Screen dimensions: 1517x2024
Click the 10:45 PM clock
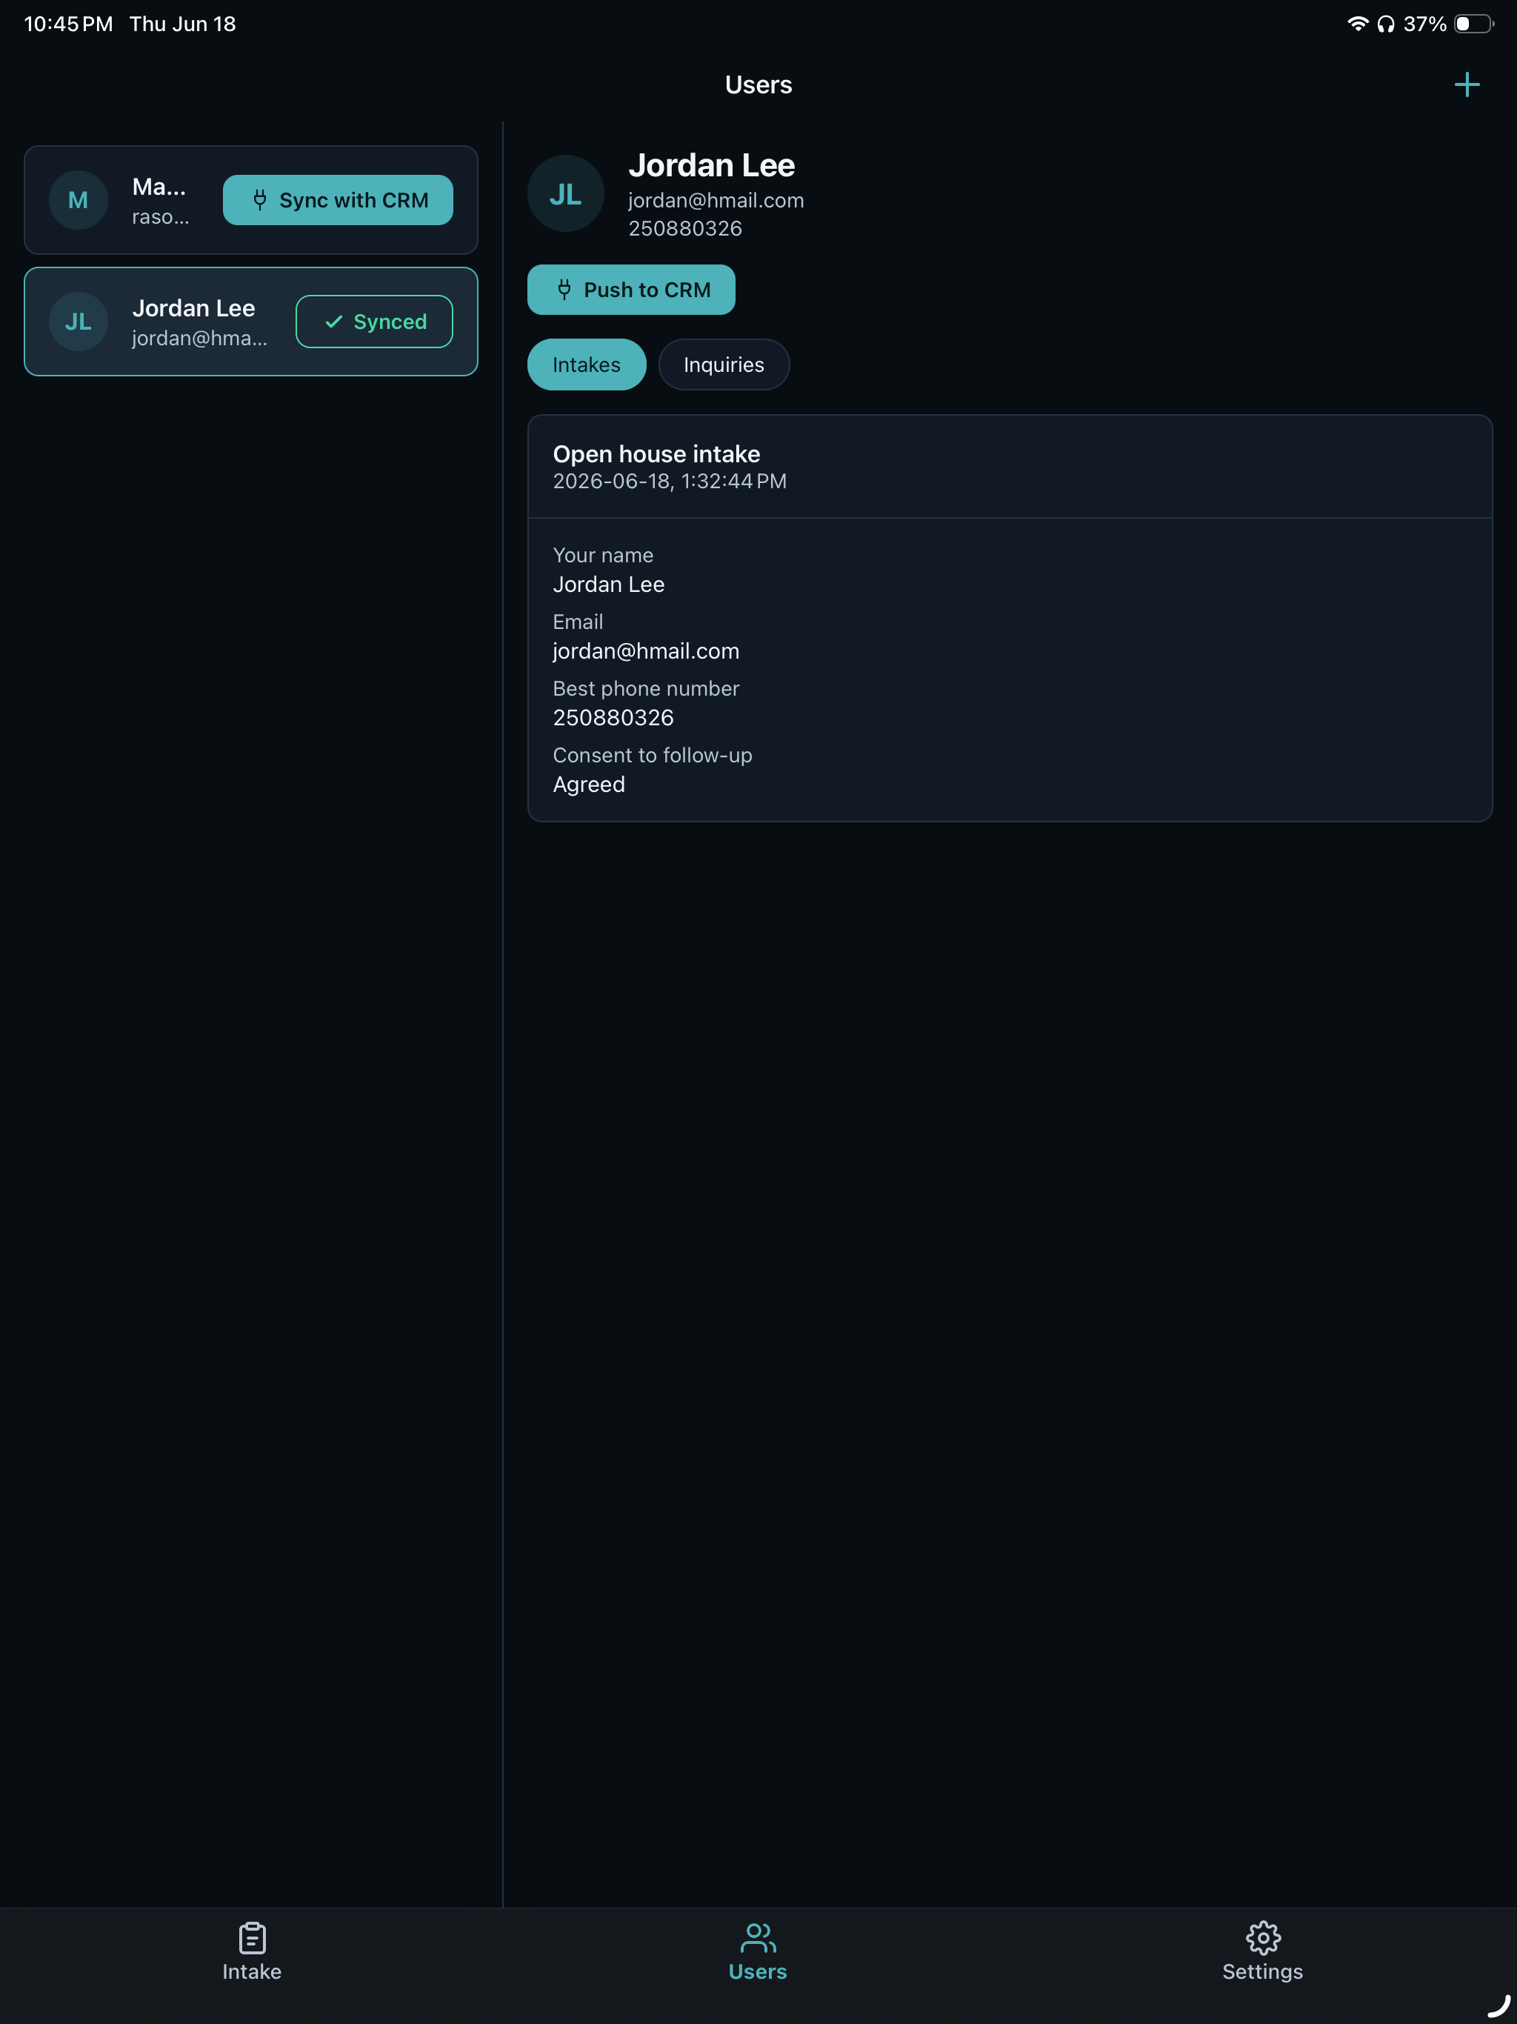[67, 24]
